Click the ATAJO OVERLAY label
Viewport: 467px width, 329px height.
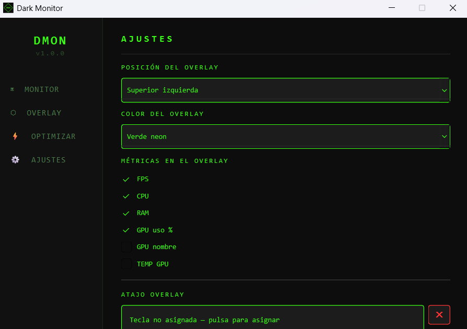click(x=153, y=295)
